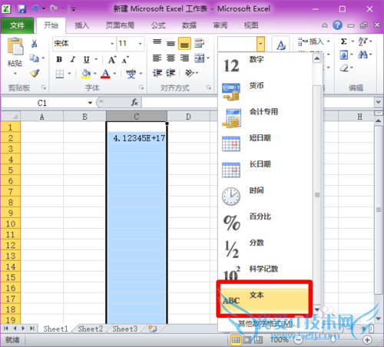Select the 数字 number format

coord(265,65)
